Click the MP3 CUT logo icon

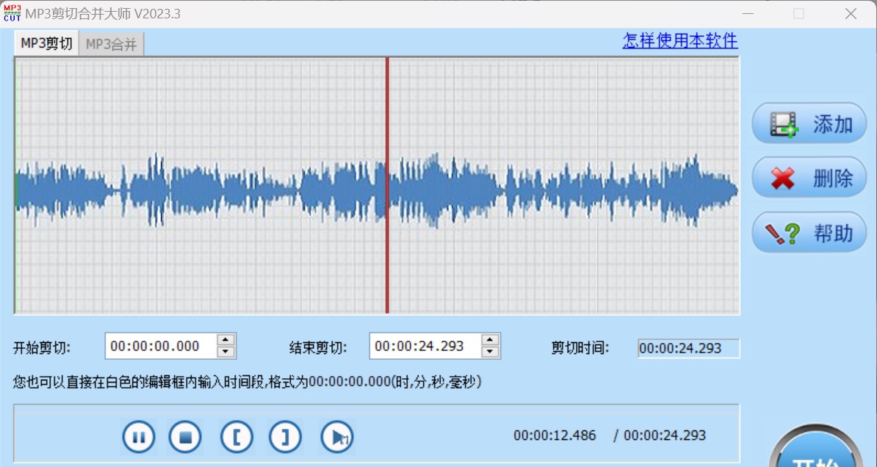(12, 12)
